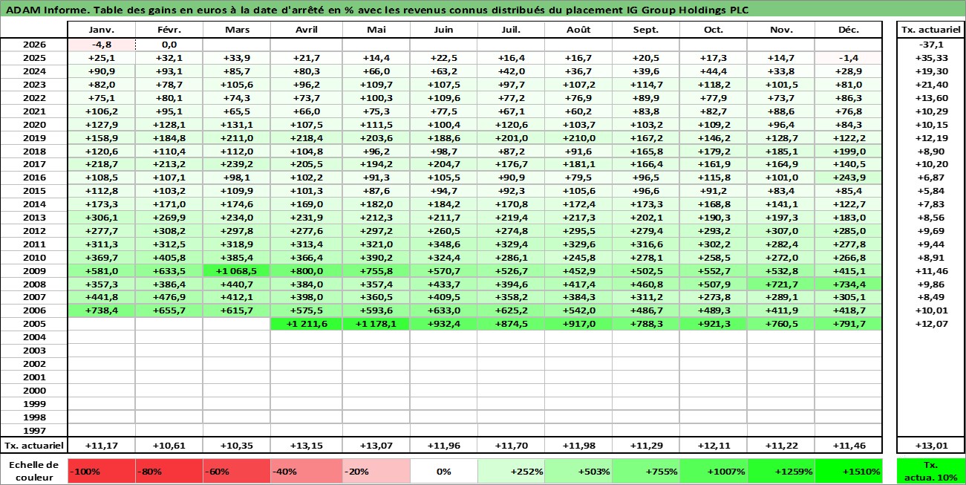
Task: Click the +1 211,6 cell in April 2005
Action: click(306, 325)
